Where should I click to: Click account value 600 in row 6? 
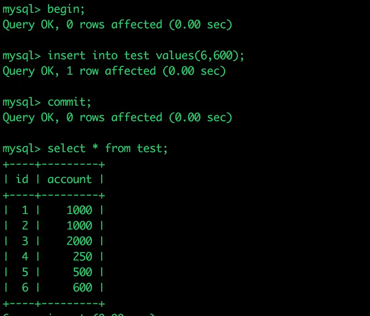coord(82,287)
